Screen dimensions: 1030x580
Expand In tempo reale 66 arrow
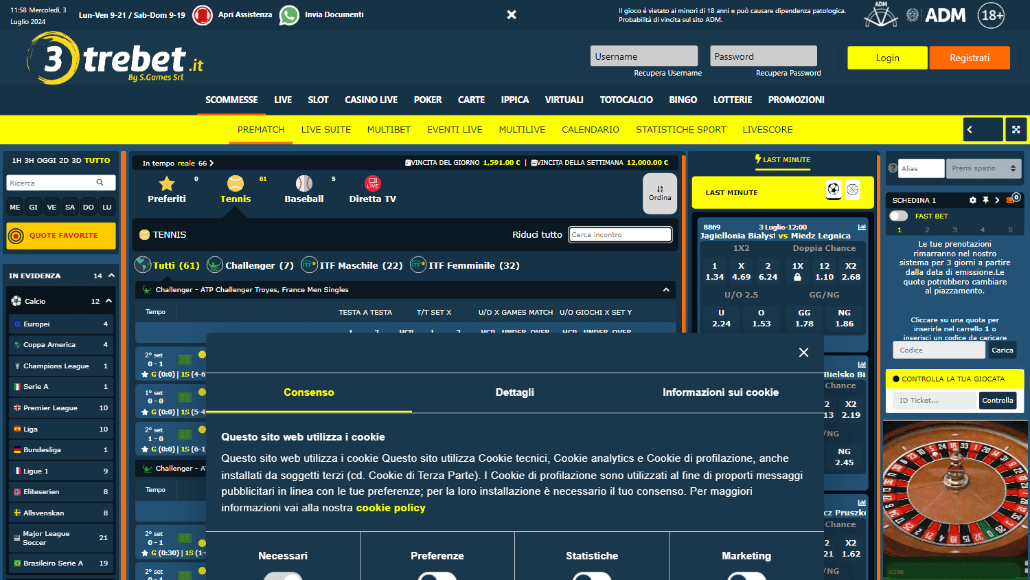(211, 163)
